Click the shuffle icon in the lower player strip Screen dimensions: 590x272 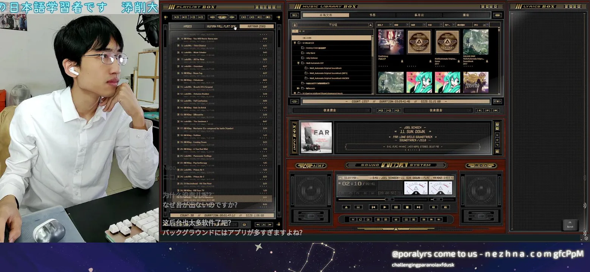point(352,219)
